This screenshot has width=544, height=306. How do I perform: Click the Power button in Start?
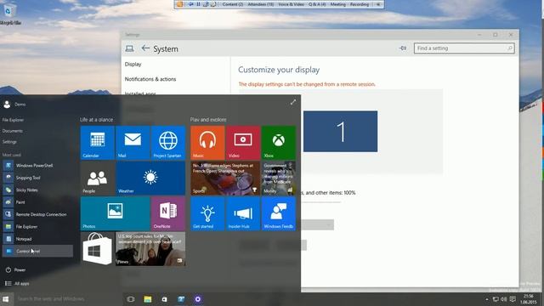pyautogui.click(x=15, y=269)
